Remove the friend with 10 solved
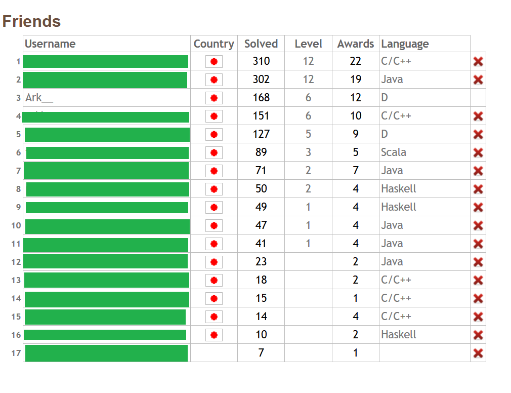 478,335
